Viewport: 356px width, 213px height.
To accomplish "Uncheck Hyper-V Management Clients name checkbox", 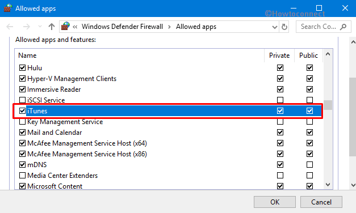I will pos(22,78).
